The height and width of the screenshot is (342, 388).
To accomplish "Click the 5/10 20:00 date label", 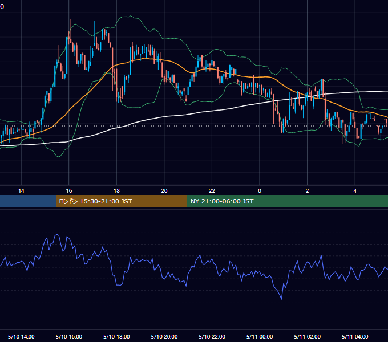I will 164,336.
